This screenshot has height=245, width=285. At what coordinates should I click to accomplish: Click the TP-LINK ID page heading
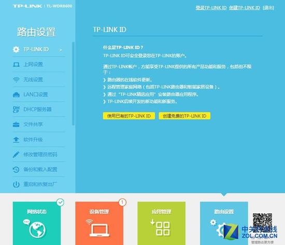coord(110,30)
